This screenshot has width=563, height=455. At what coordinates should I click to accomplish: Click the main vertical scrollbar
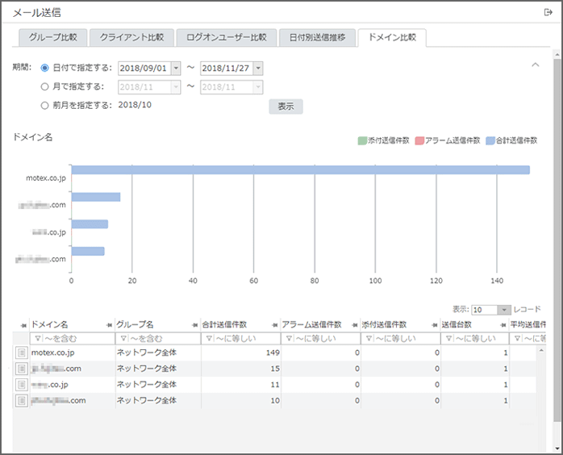[557, 239]
